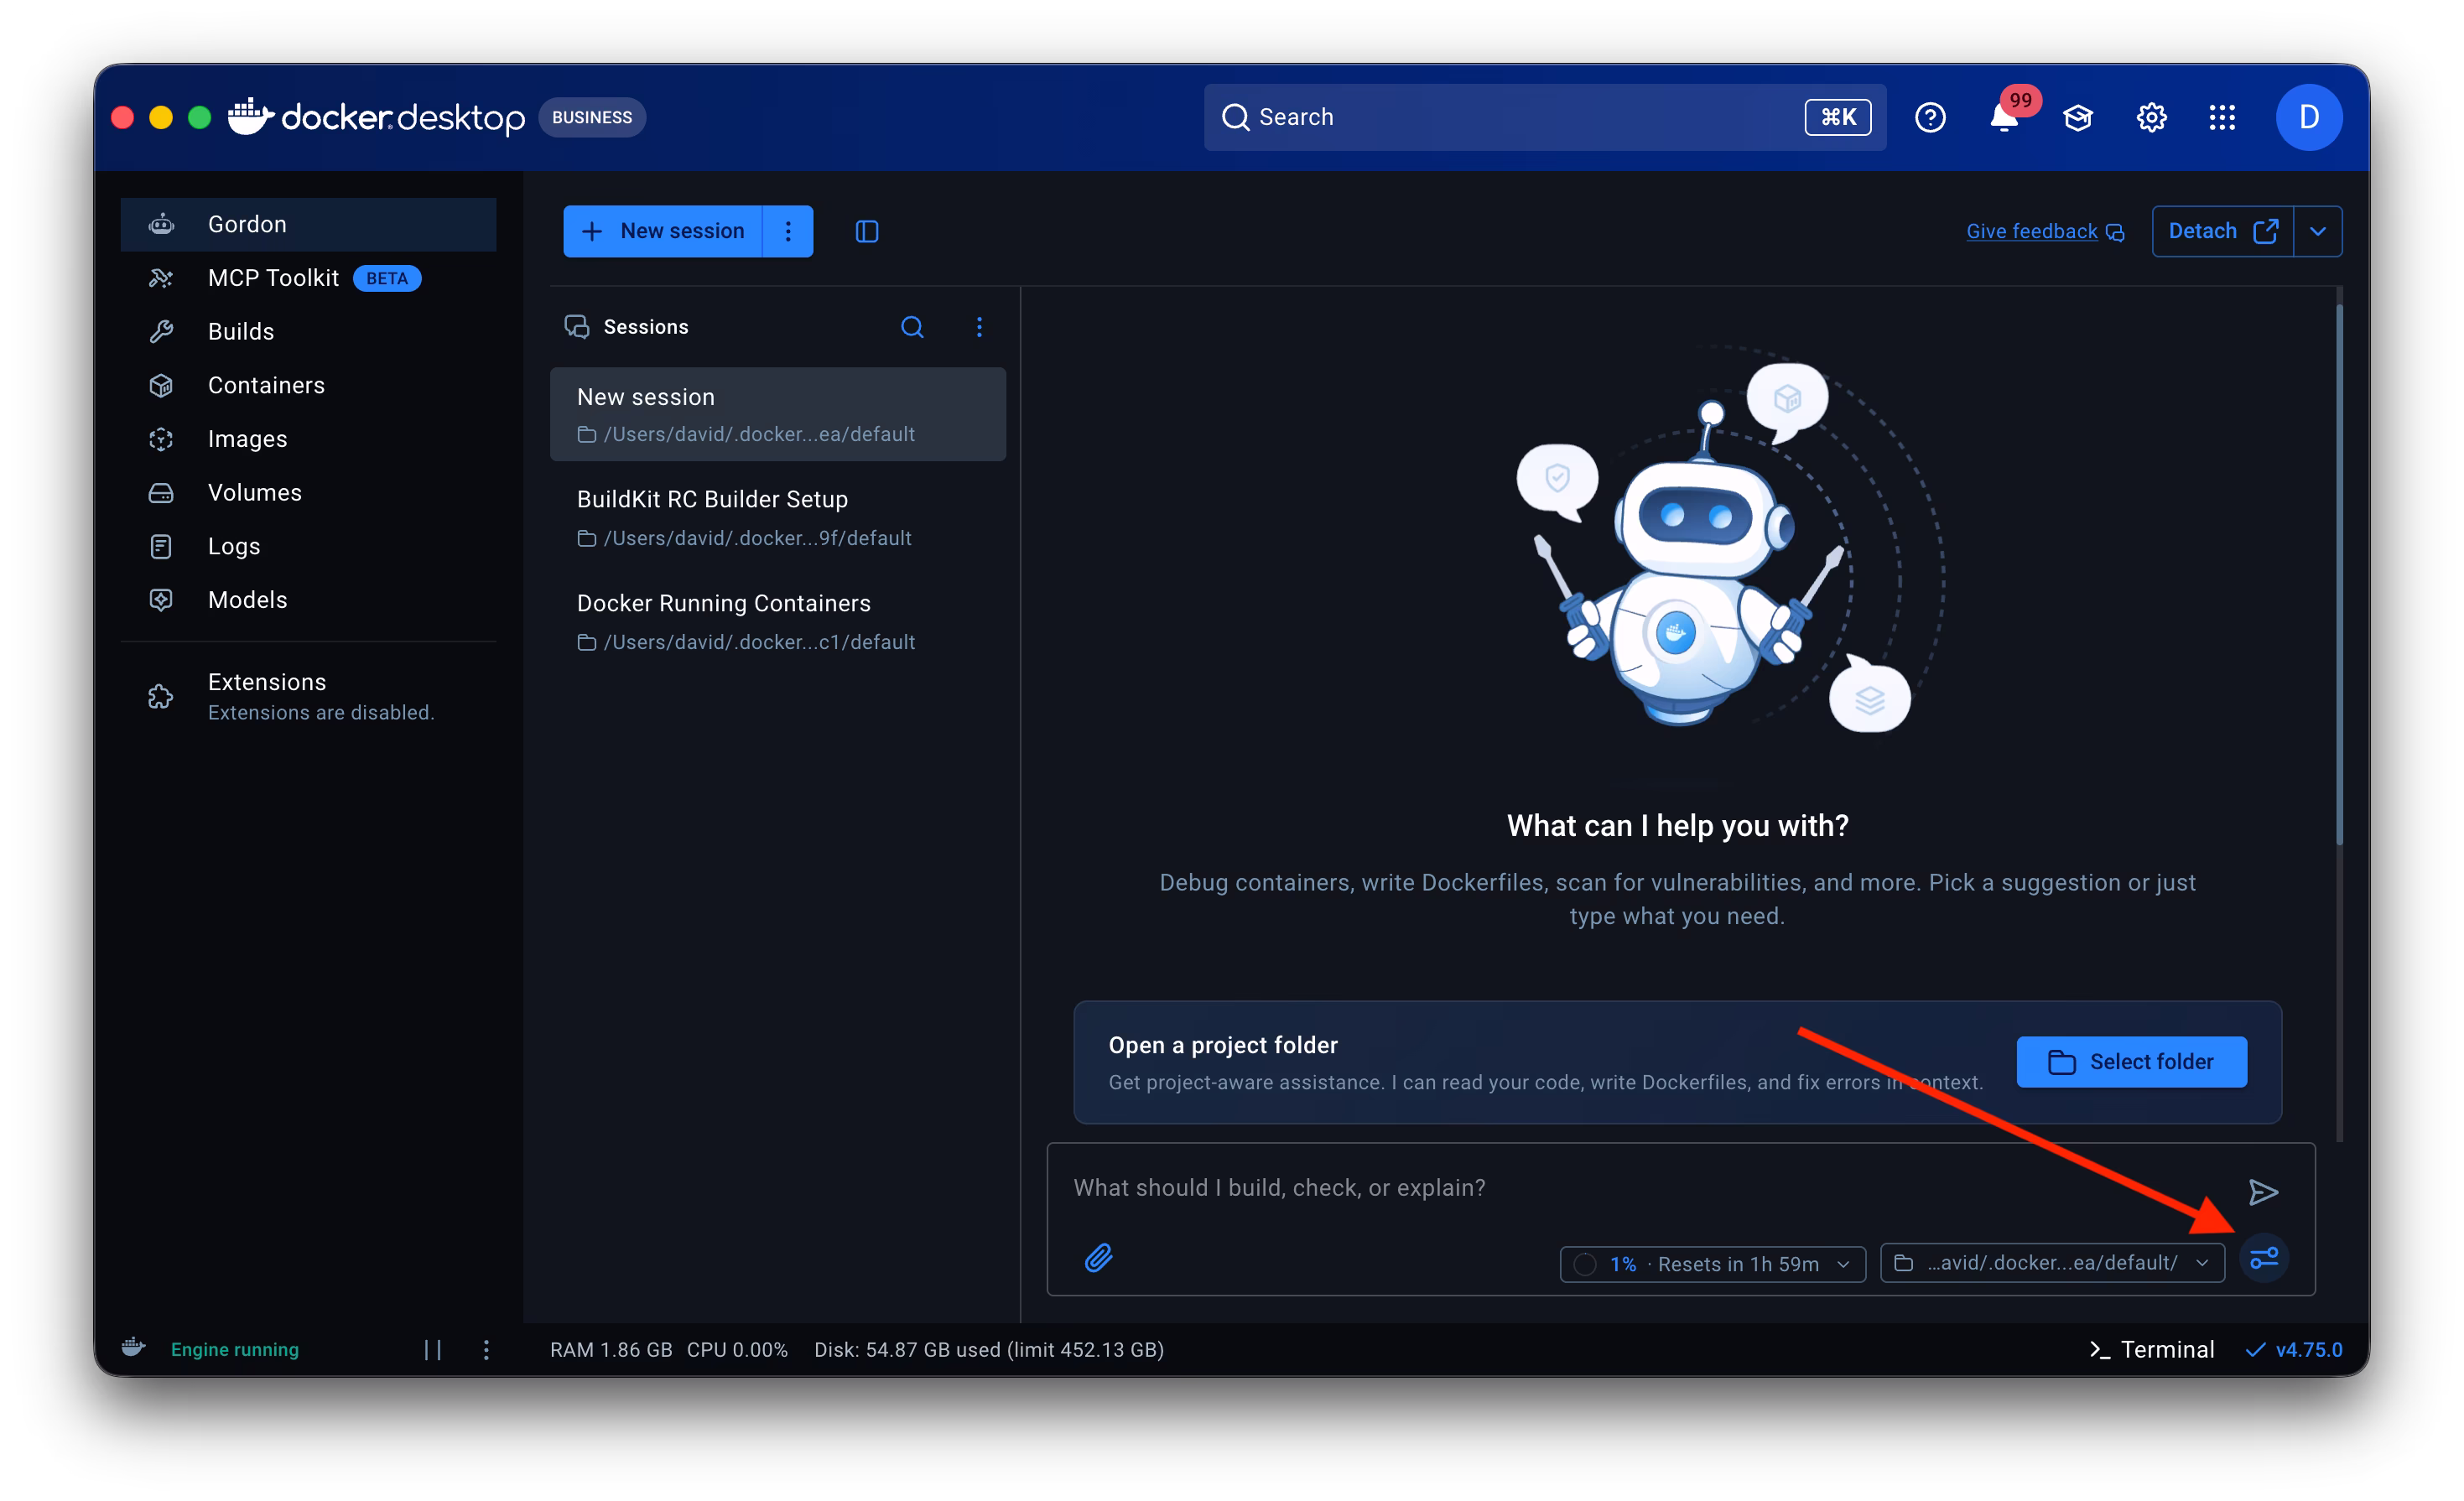Click the RAM 1.86 GB status text
Viewport: 2464px width, 1501px height.
tap(611, 1350)
